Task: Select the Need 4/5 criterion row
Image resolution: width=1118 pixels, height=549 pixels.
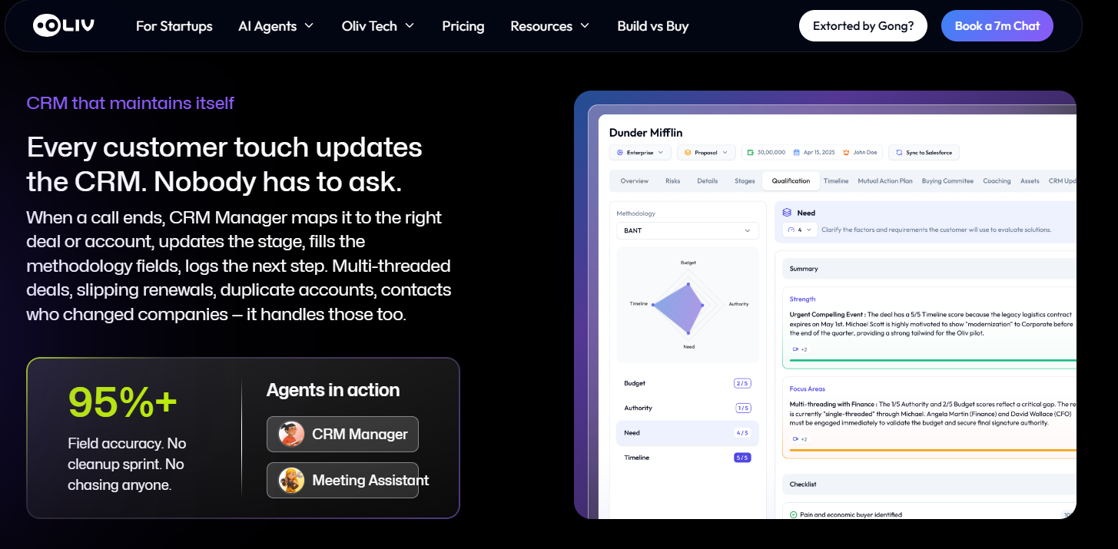Action: click(x=688, y=432)
